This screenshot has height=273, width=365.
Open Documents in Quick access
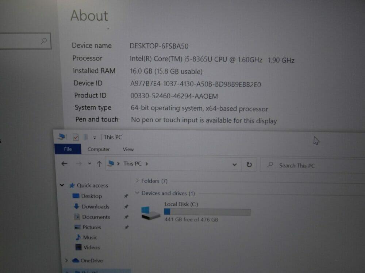[96, 217]
